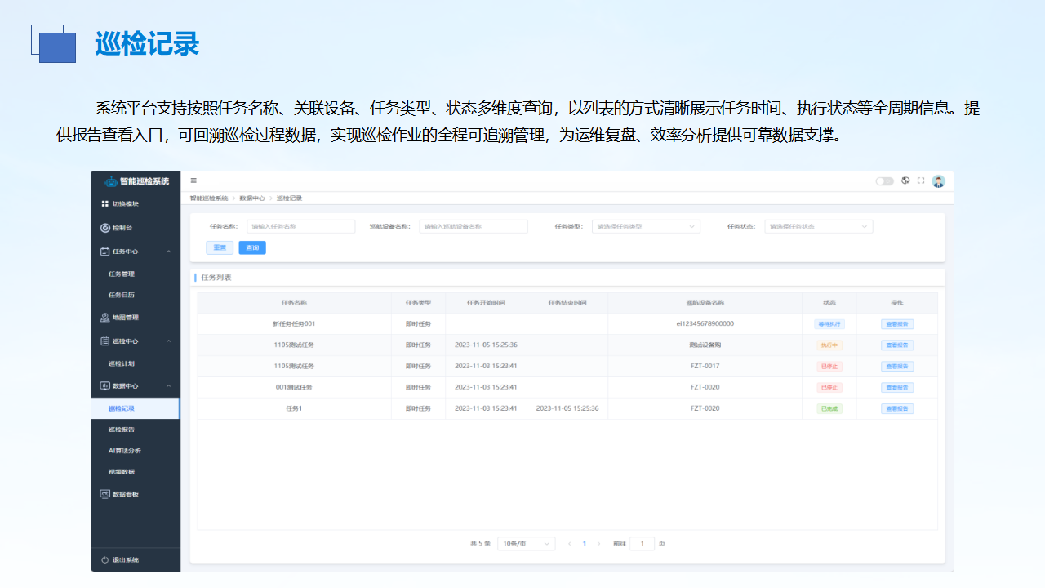Open the 任务状态 dropdown
Screen dimensions: 1045x588
pos(819,226)
